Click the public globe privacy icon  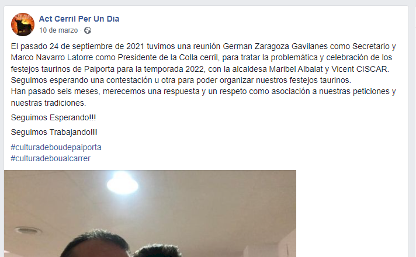(x=88, y=30)
